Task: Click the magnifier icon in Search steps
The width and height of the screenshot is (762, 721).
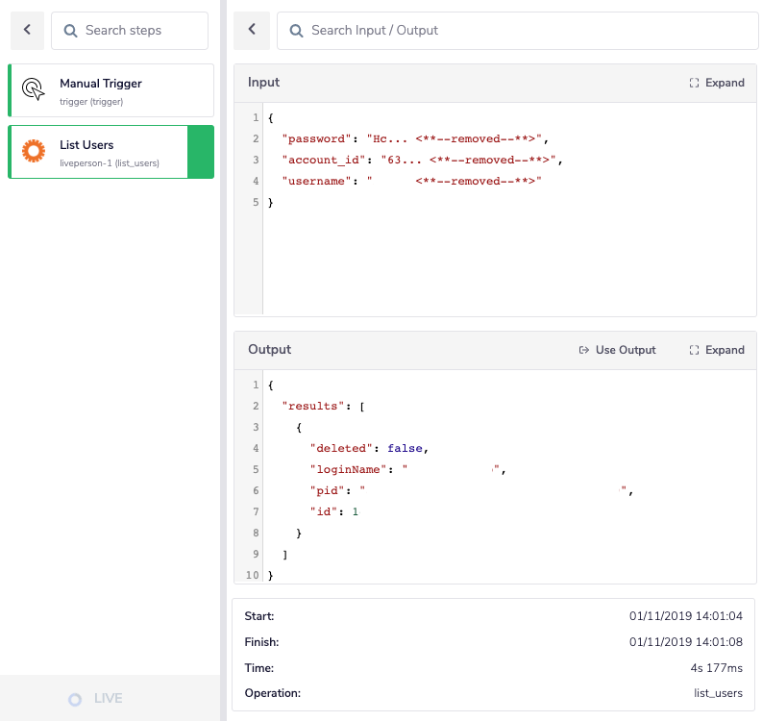Action: point(70,31)
